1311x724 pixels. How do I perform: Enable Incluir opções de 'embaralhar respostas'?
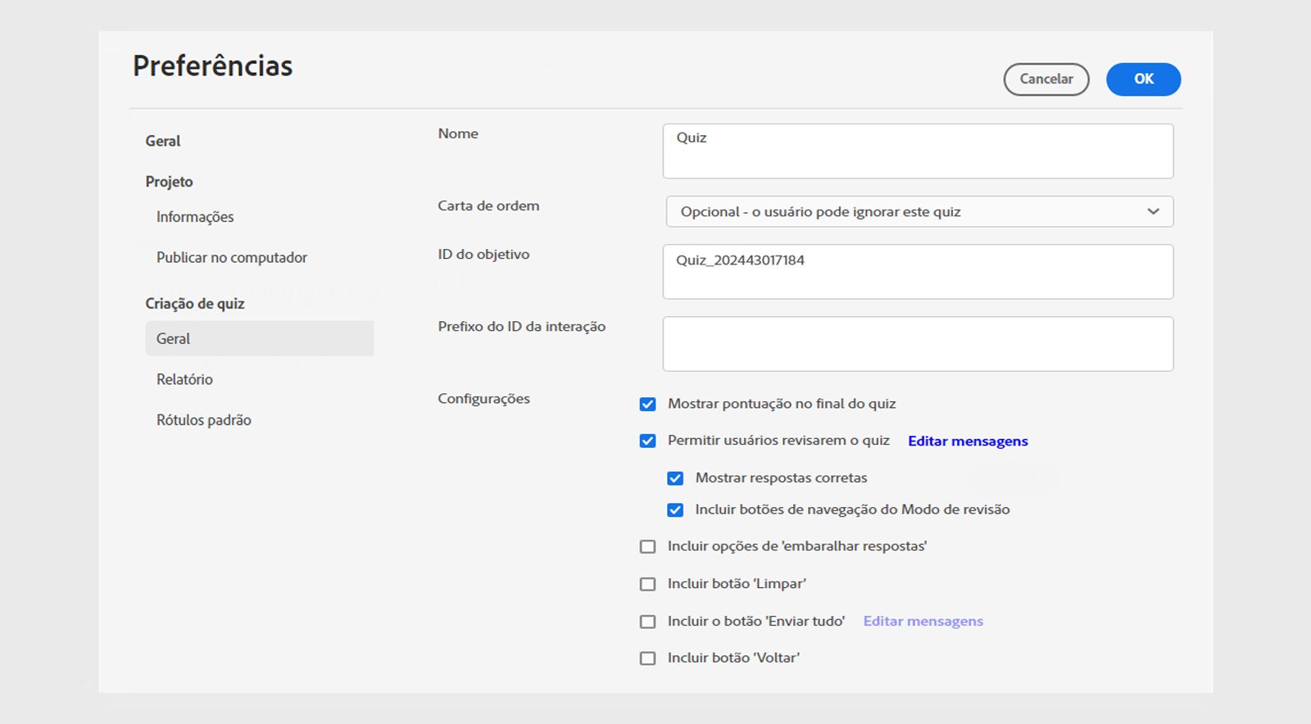pos(647,546)
